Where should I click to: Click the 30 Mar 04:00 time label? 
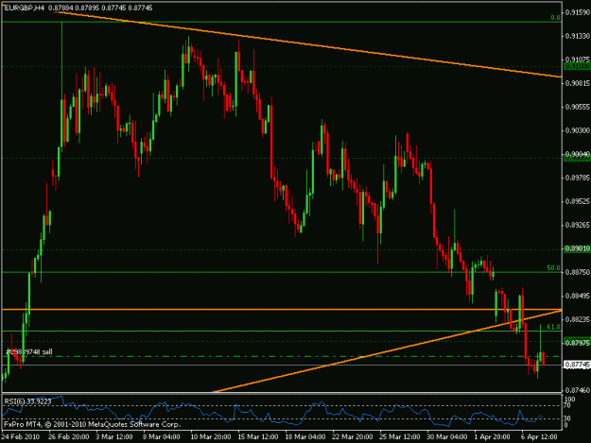[447, 437]
